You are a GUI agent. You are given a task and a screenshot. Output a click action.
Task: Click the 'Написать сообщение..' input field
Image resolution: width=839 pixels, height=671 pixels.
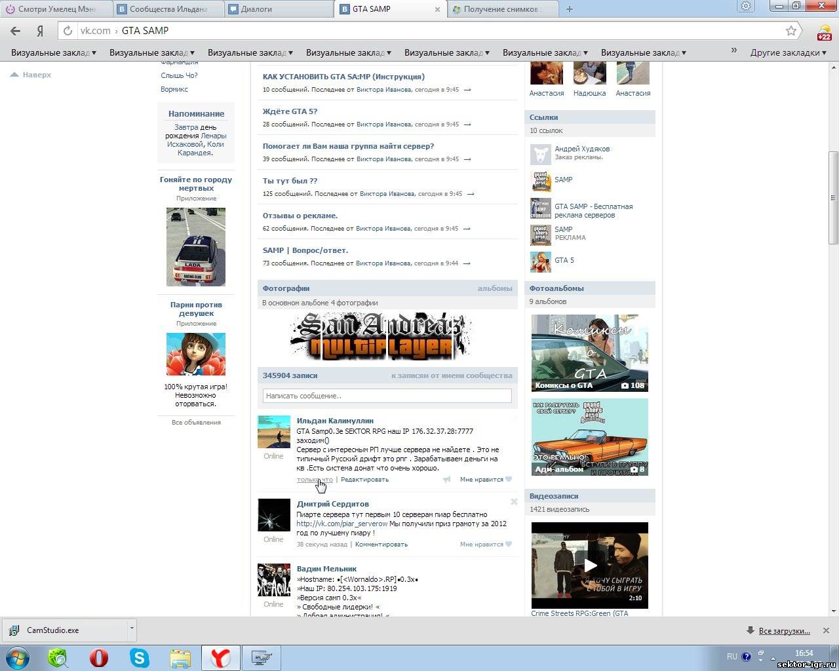pyautogui.click(x=387, y=396)
